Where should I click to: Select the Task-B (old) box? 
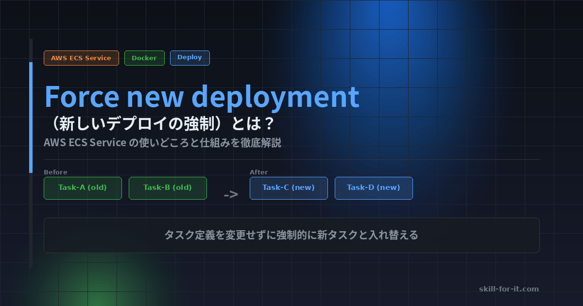pyautogui.click(x=168, y=188)
